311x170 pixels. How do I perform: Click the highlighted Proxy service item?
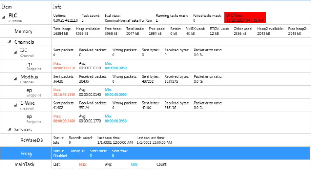tap(26, 154)
